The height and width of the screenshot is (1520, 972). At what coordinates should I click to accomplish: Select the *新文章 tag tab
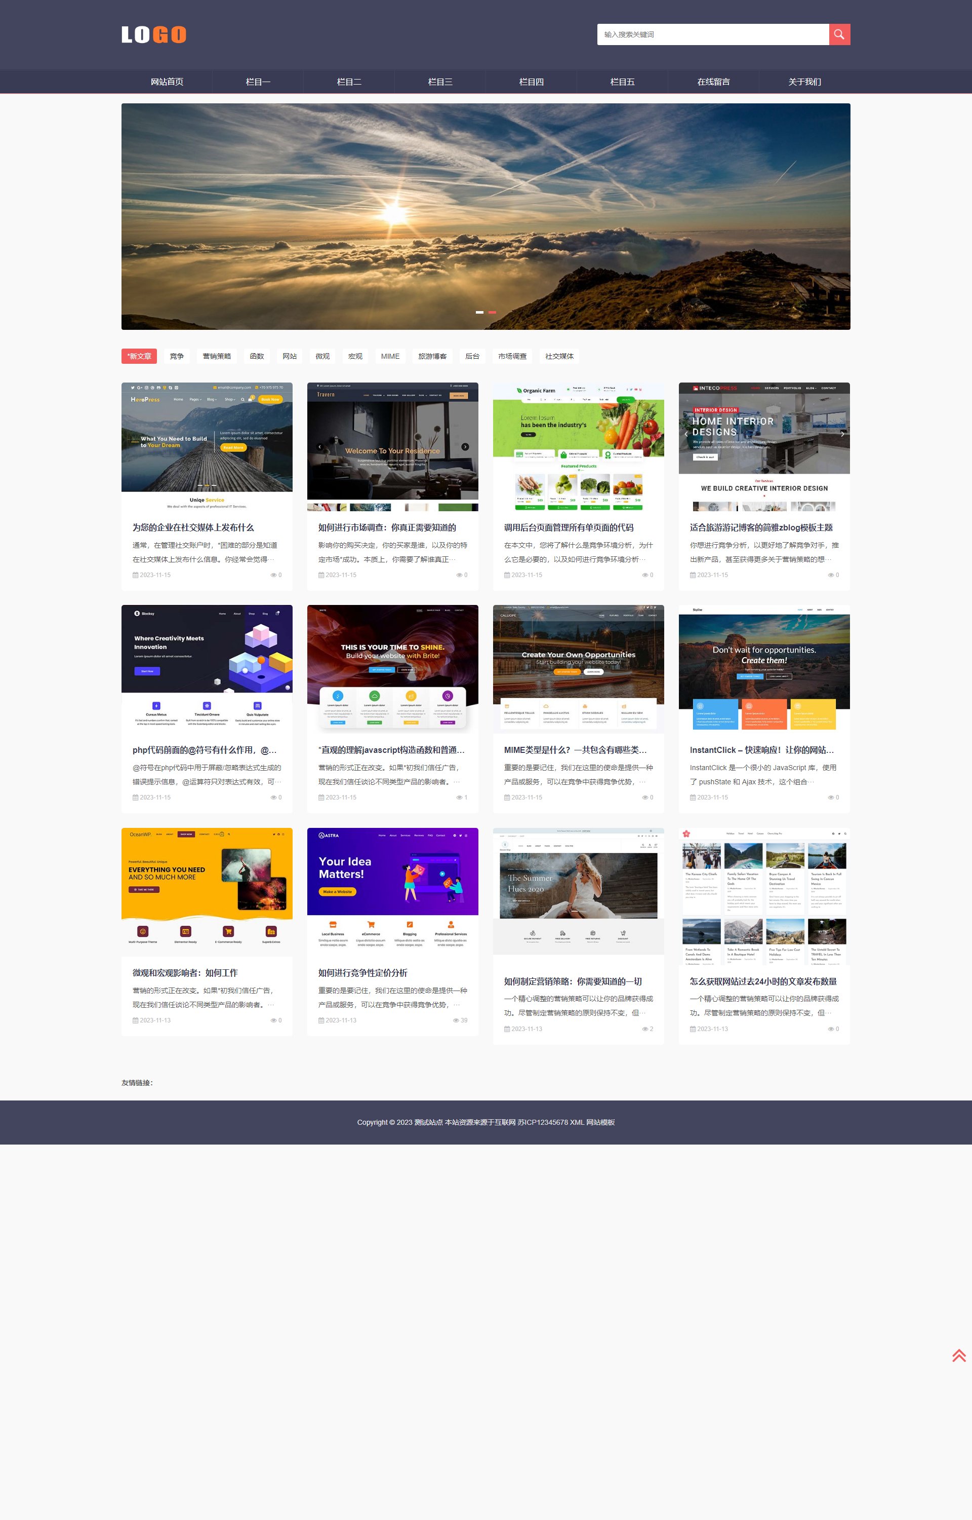[x=139, y=356]
